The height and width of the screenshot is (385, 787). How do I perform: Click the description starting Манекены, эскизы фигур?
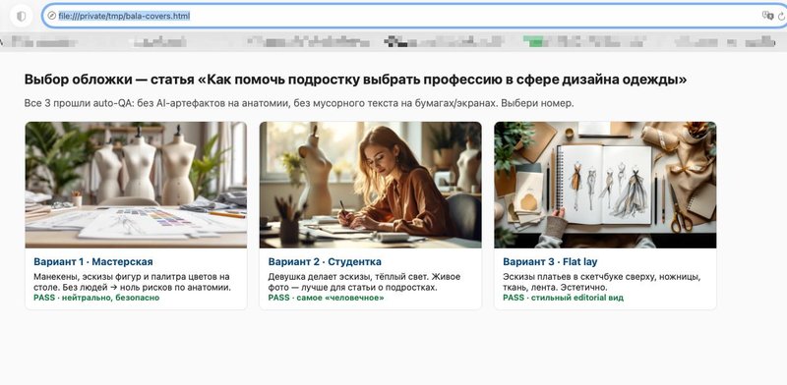pos(133,282)
